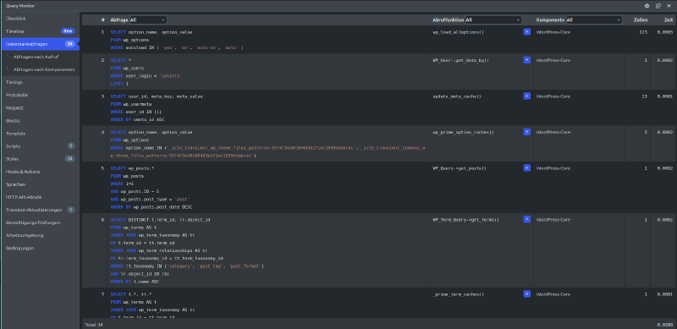
Task: Open Abfragen nach Aufruf sub-item
Action: pyautogui.click(x=40, y=57)
